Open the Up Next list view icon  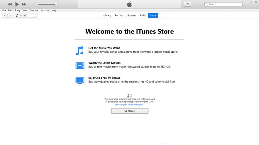point(187,4)
